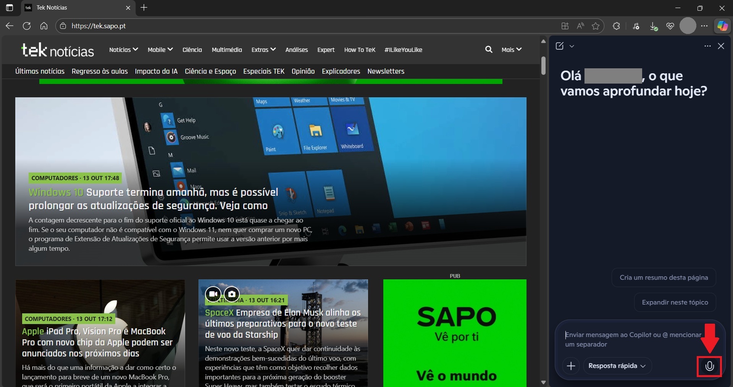The image size is (733, 387).
Task: Click the Copilot microphone voice input icon
Action: [709, 366]
